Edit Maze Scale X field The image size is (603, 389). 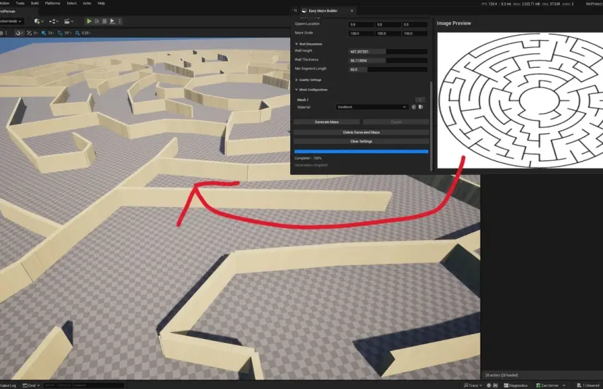361,34
